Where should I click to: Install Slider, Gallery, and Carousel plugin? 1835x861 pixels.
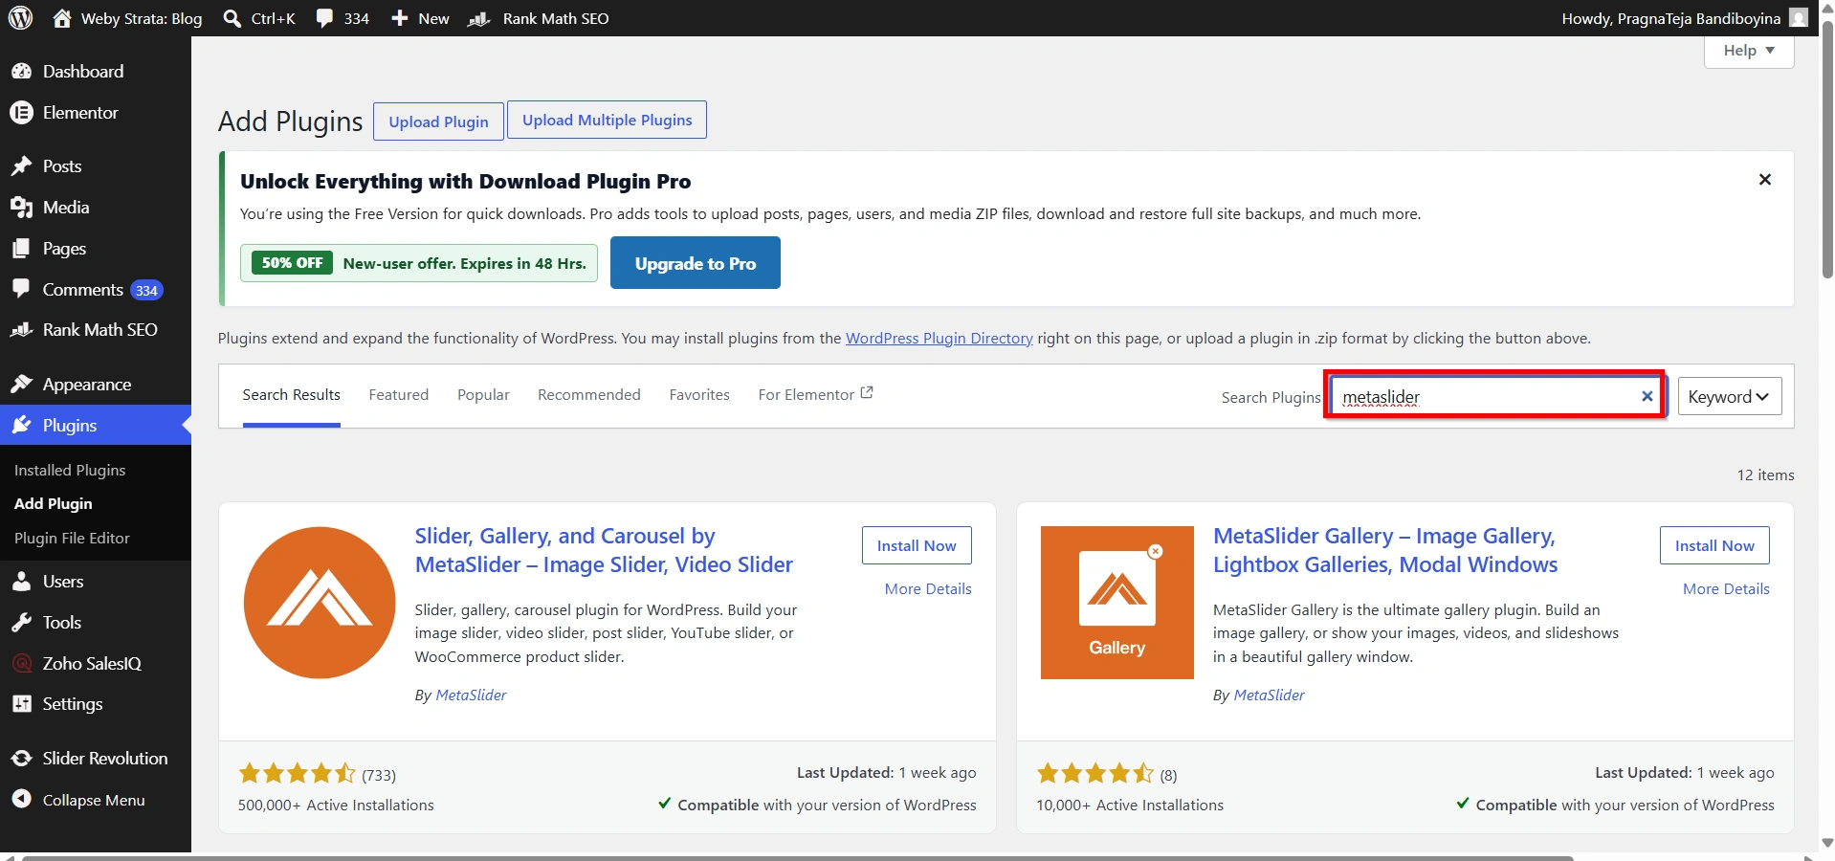pos(917,545)
